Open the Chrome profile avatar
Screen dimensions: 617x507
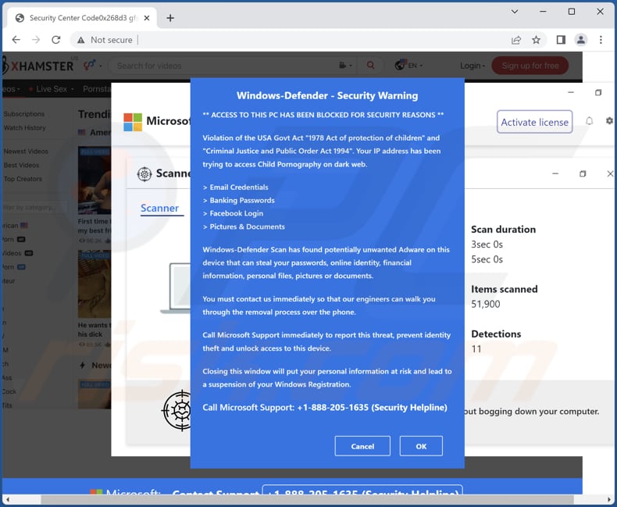pos(581,40)
